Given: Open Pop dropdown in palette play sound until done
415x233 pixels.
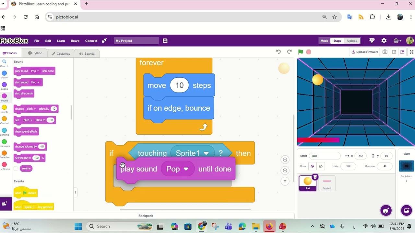Looking at the screenshot, I should pos(35,71).
